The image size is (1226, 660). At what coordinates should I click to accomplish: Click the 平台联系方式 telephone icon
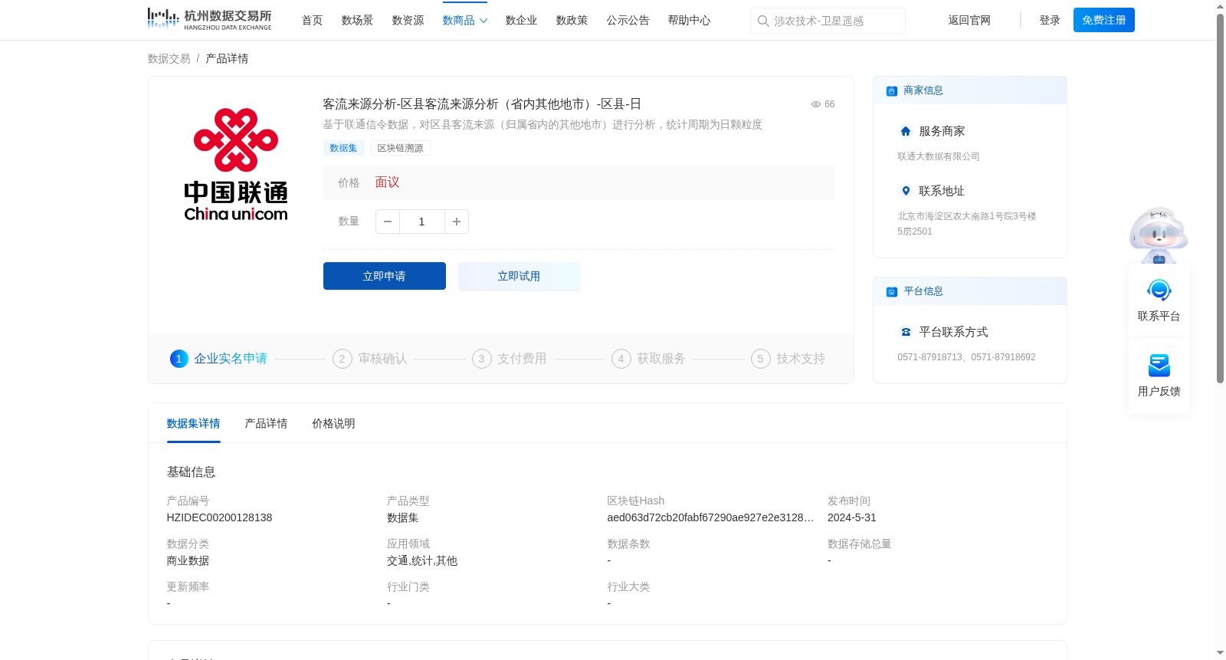tap(906, 332)
